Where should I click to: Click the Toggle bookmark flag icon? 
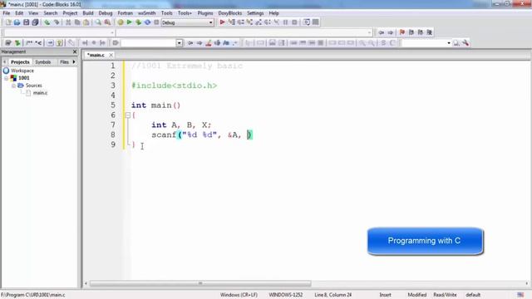click(402, 32)
